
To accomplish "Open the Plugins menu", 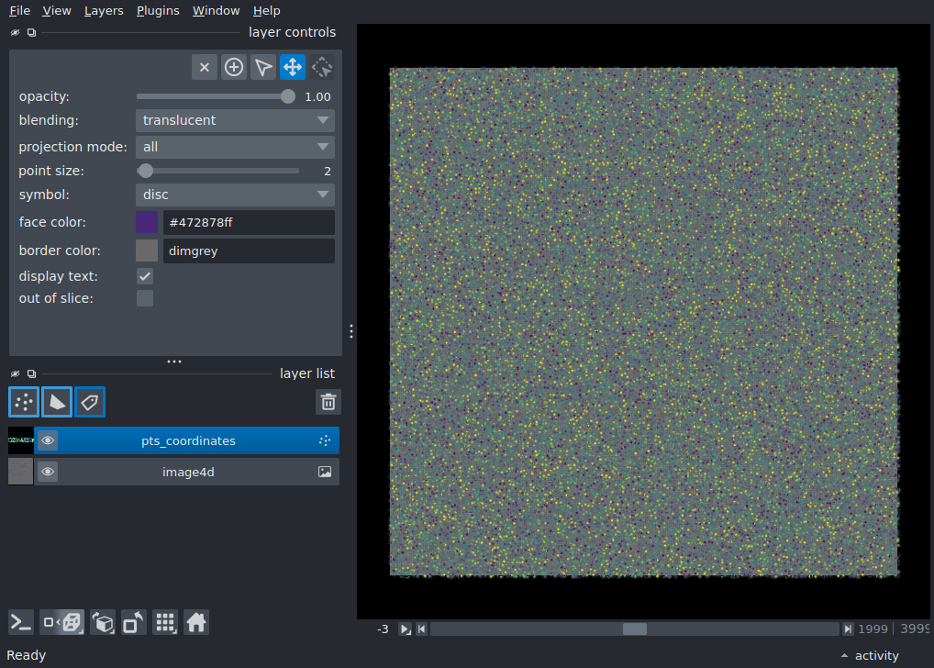I will [x=158, y=11].
